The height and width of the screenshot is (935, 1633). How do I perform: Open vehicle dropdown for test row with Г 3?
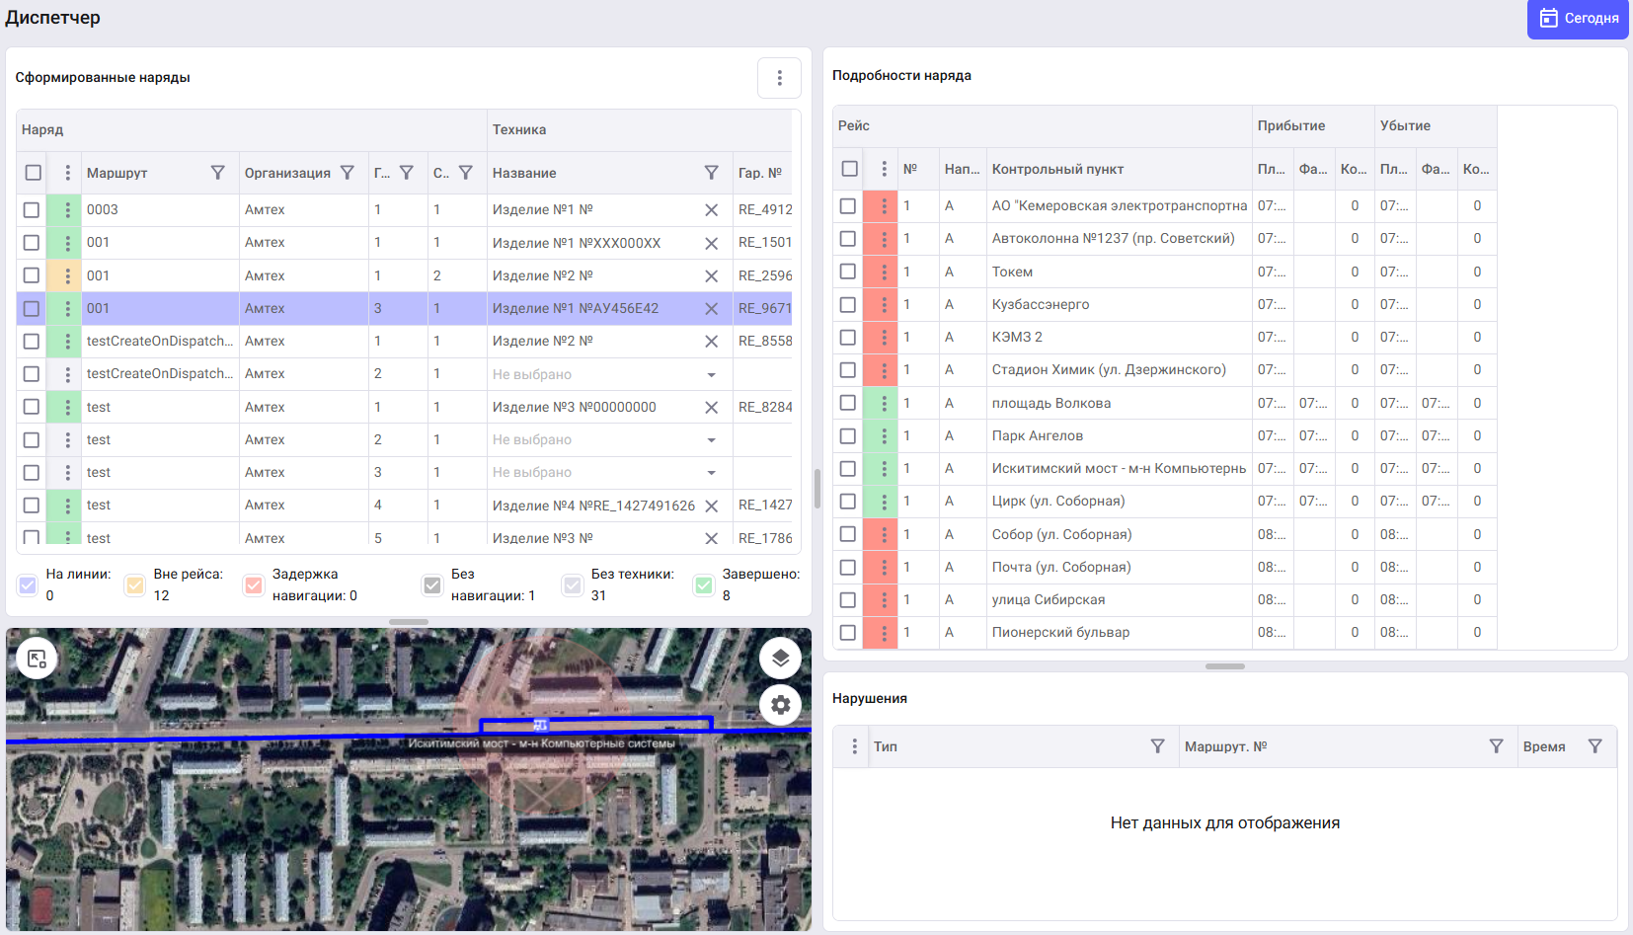711,473
